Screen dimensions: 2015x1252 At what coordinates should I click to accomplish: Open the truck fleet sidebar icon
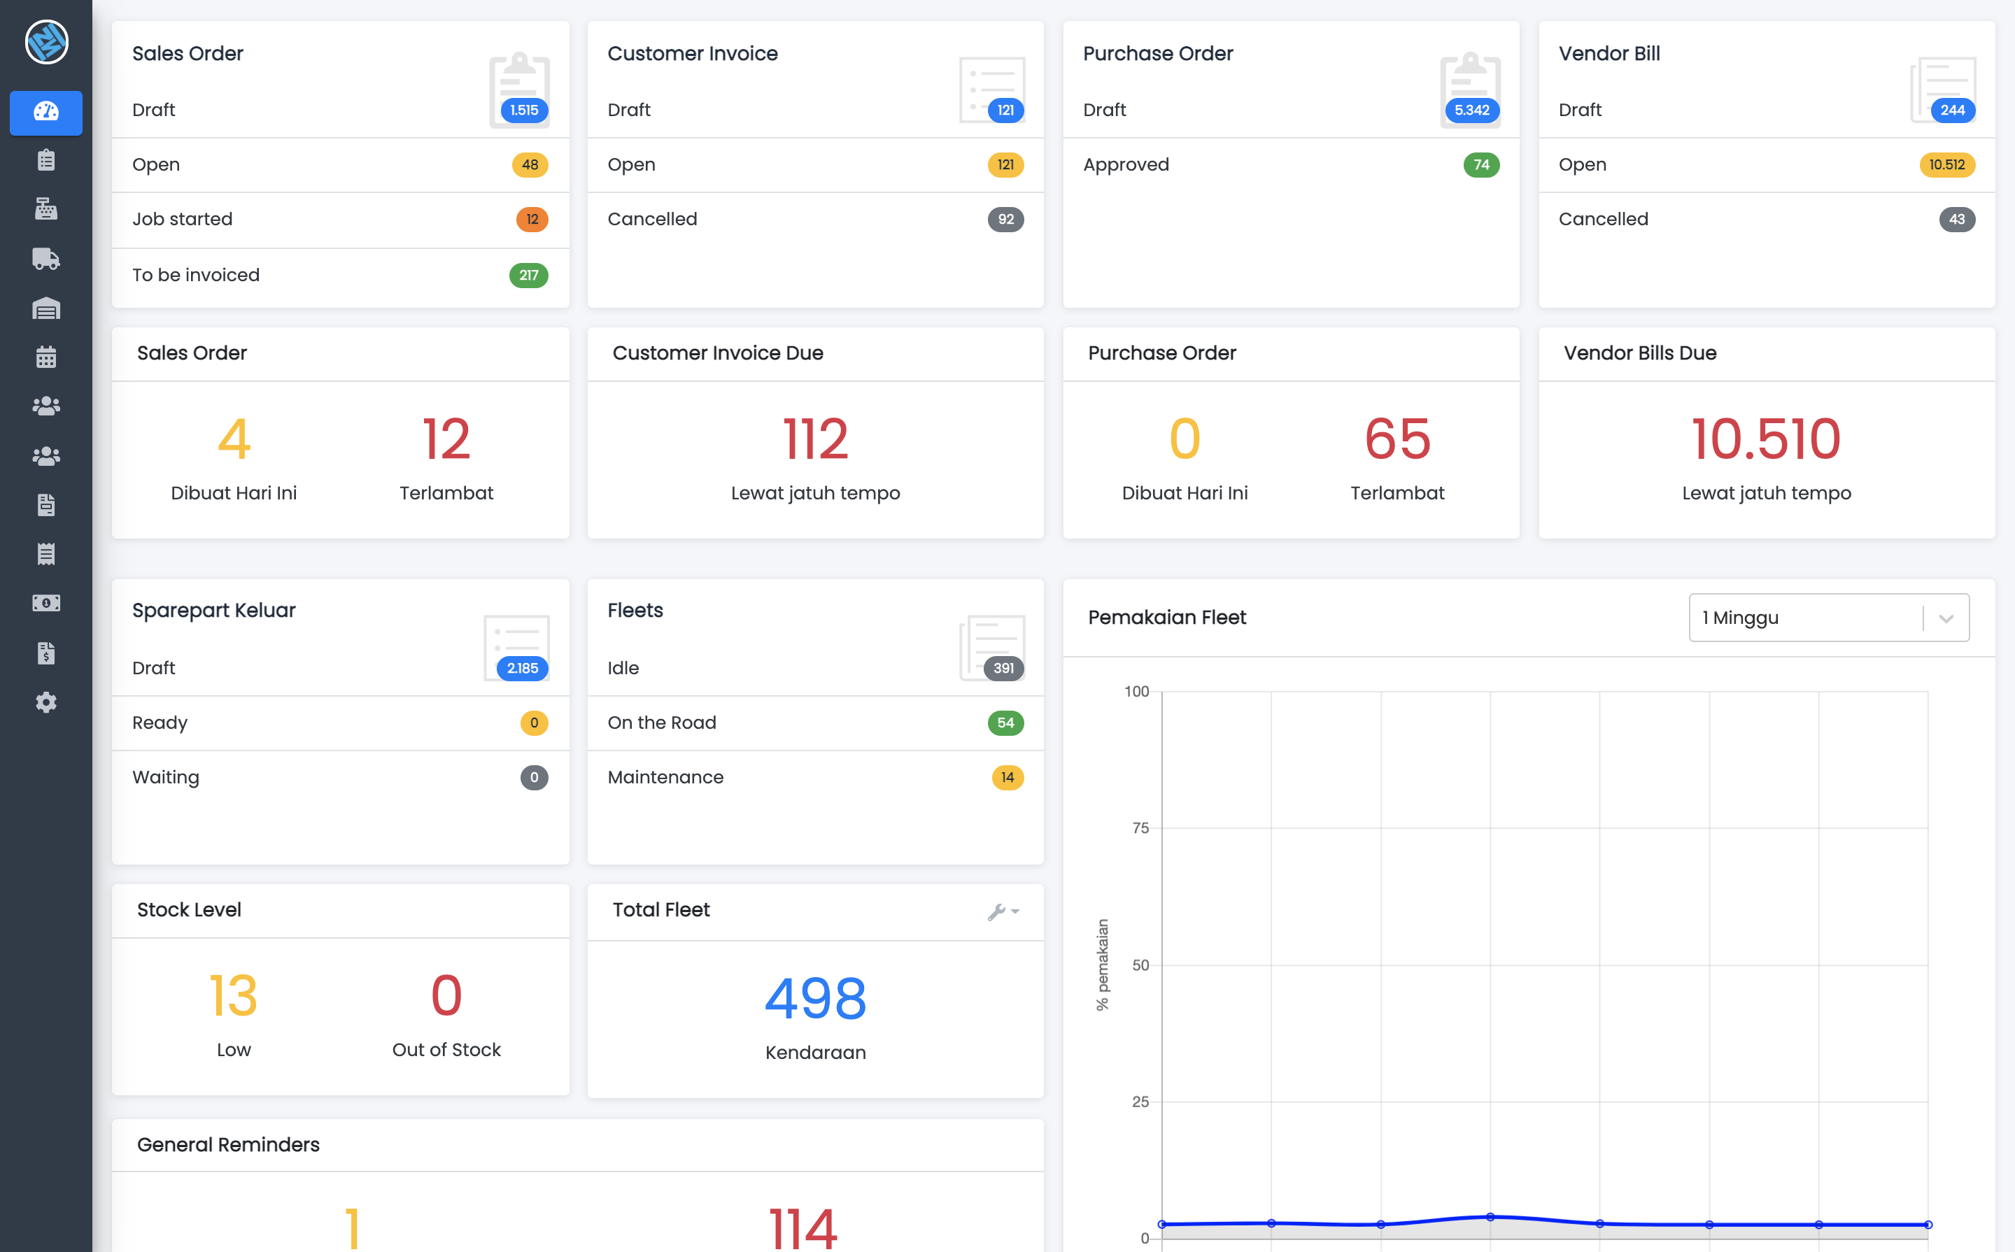coord(45,258)
